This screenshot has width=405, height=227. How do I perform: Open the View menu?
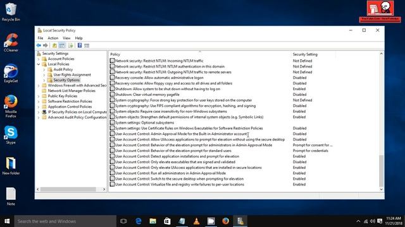(66, 38)
